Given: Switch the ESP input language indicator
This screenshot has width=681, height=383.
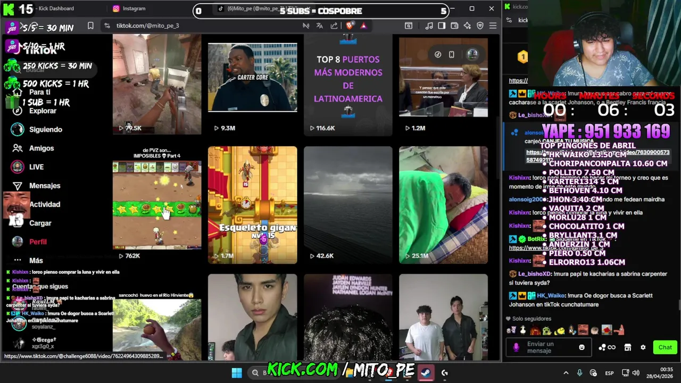Looking at the screenshot, I should point(609,373).
